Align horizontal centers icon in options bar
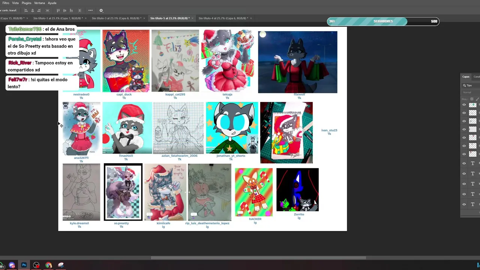The width and height of the screenshot is (480, 270). (33, 10)
